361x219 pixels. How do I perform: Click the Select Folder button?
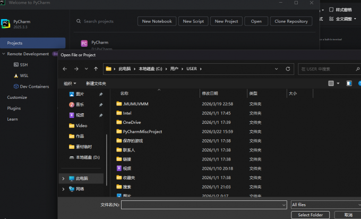click(x=311, y=215)
